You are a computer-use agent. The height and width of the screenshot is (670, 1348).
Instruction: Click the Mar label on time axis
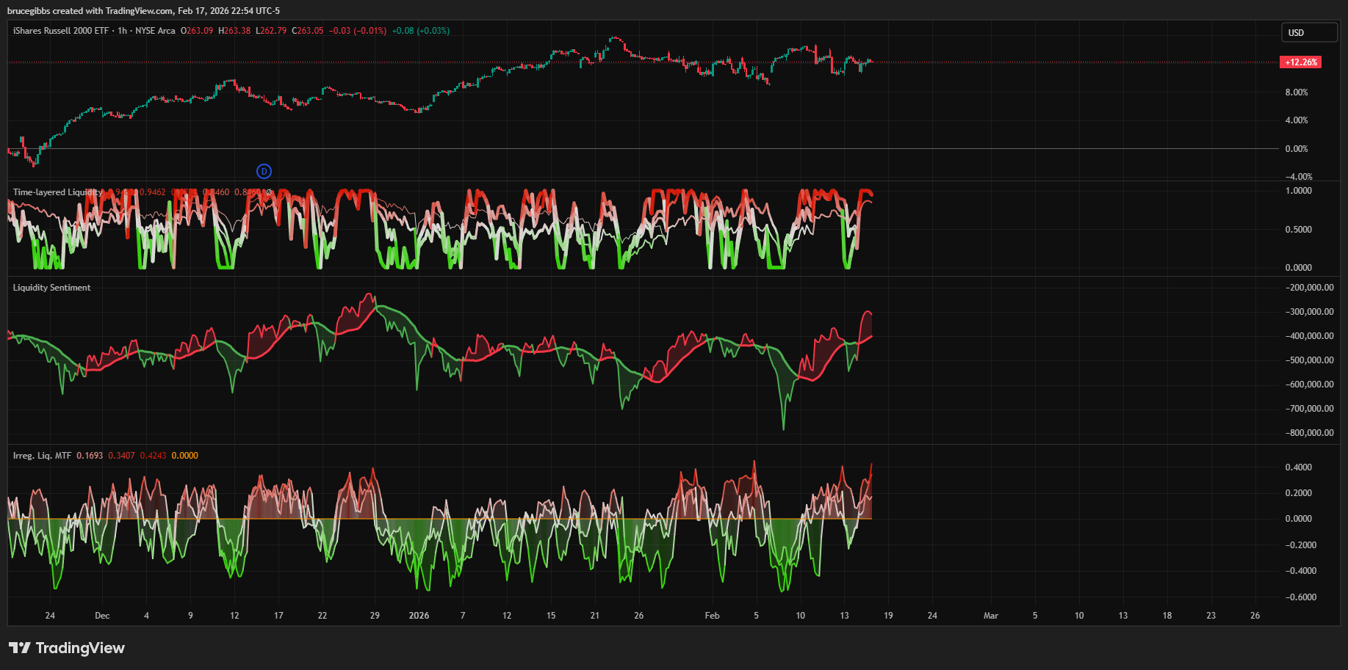(990, 616)
